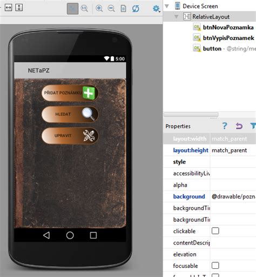Select the button @string item in tree
The height and width of the screenshot is (277, 256).
click(x=230, y=49)
